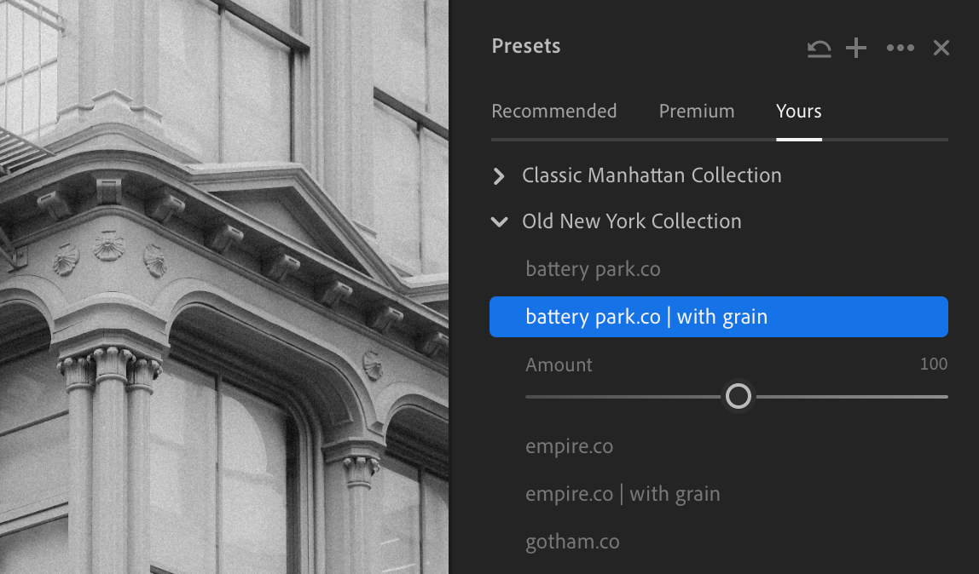Apply the gotham.co preset
979x574 pixels.
click(572, 542)
